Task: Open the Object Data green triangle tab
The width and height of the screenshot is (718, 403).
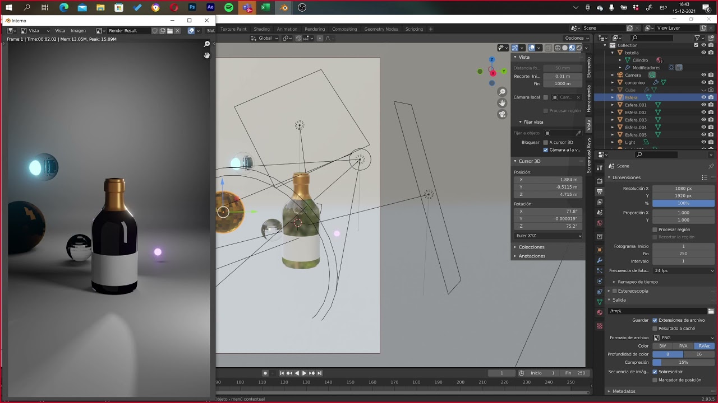Action: coord(600,302)
